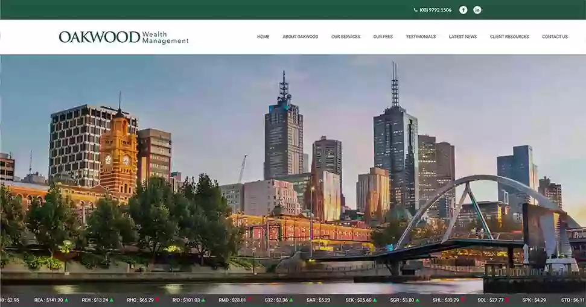The image size is (586, 307).
Task: Click the Oakwood Wealth Management logo
Action: (x=123, y=37)
